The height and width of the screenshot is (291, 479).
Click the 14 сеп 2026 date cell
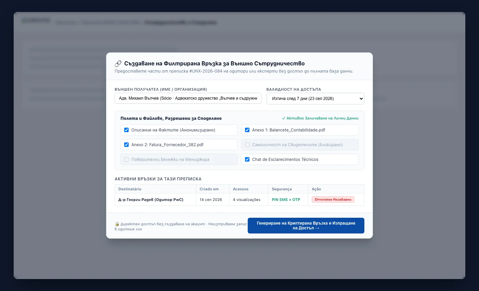pos(213,200)
